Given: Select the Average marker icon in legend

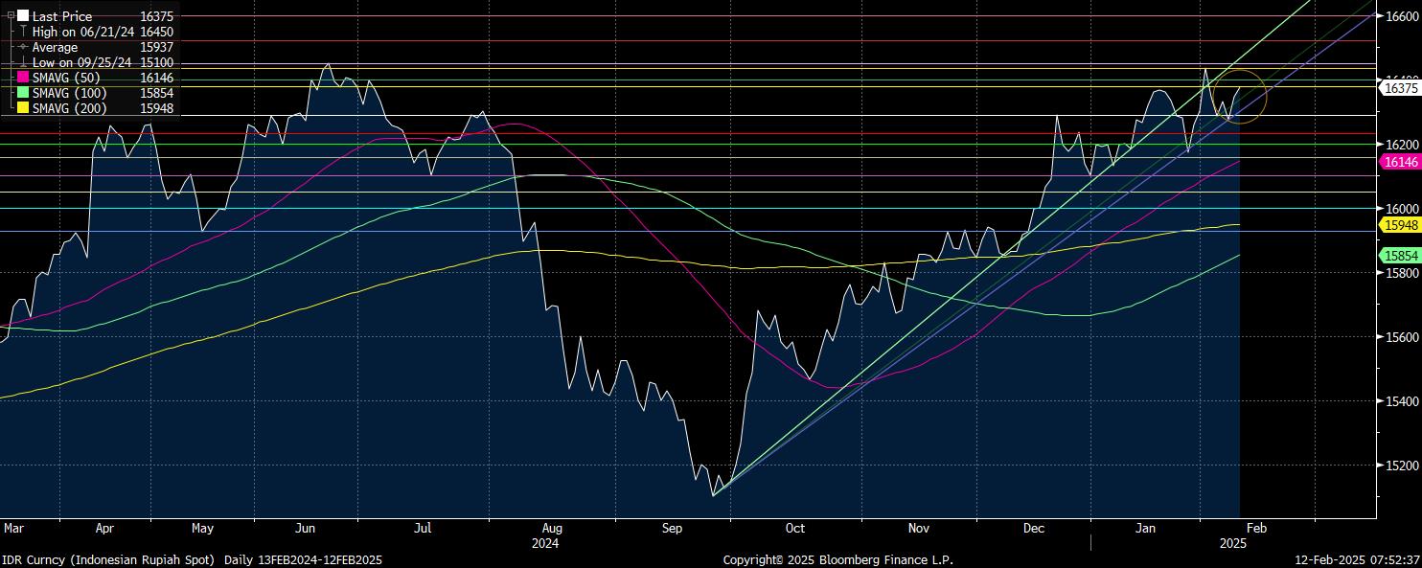Looking at the screenshot, I should 23,47.
